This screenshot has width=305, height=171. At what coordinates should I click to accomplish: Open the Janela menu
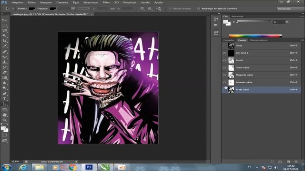point(145,2)
